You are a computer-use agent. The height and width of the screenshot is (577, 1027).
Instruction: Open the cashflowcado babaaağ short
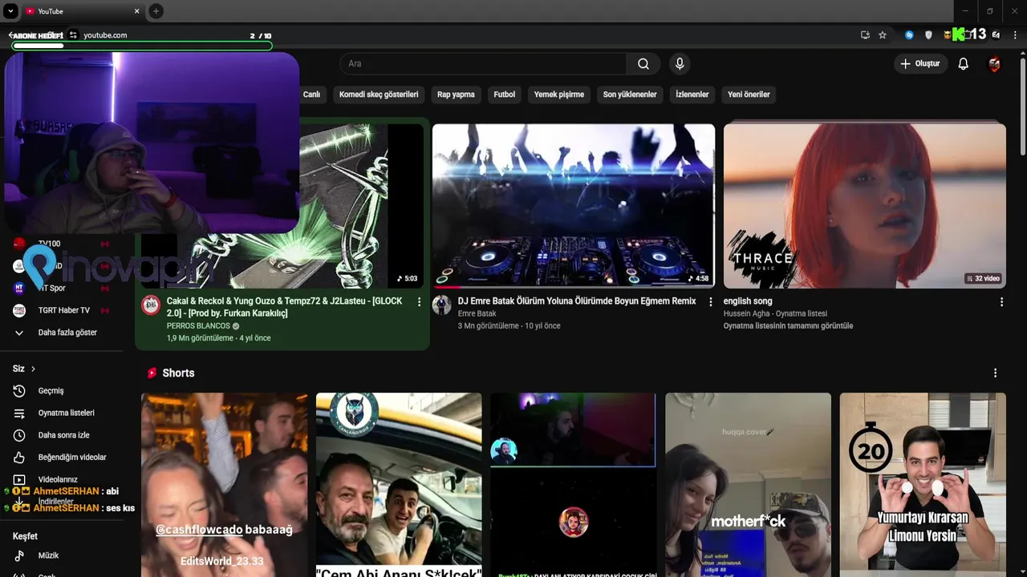pos(225,485)
